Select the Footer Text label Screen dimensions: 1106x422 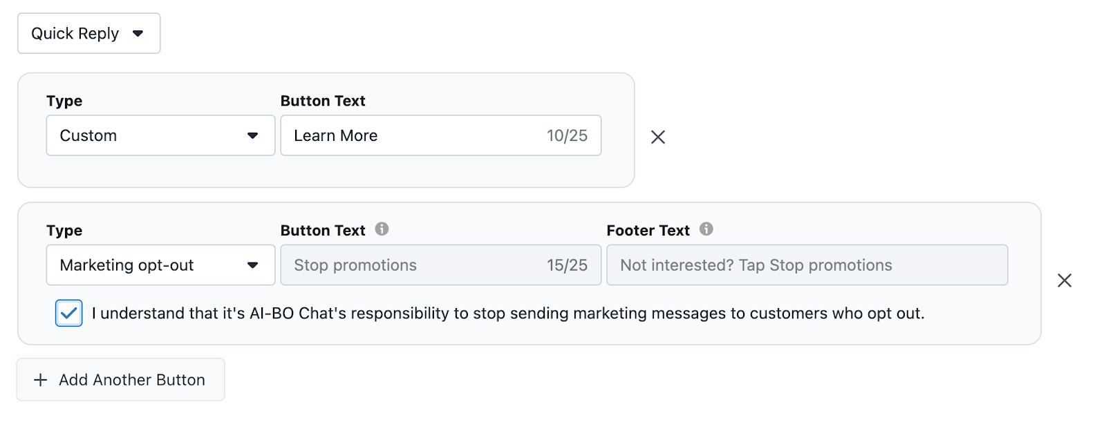click(648, 230)
